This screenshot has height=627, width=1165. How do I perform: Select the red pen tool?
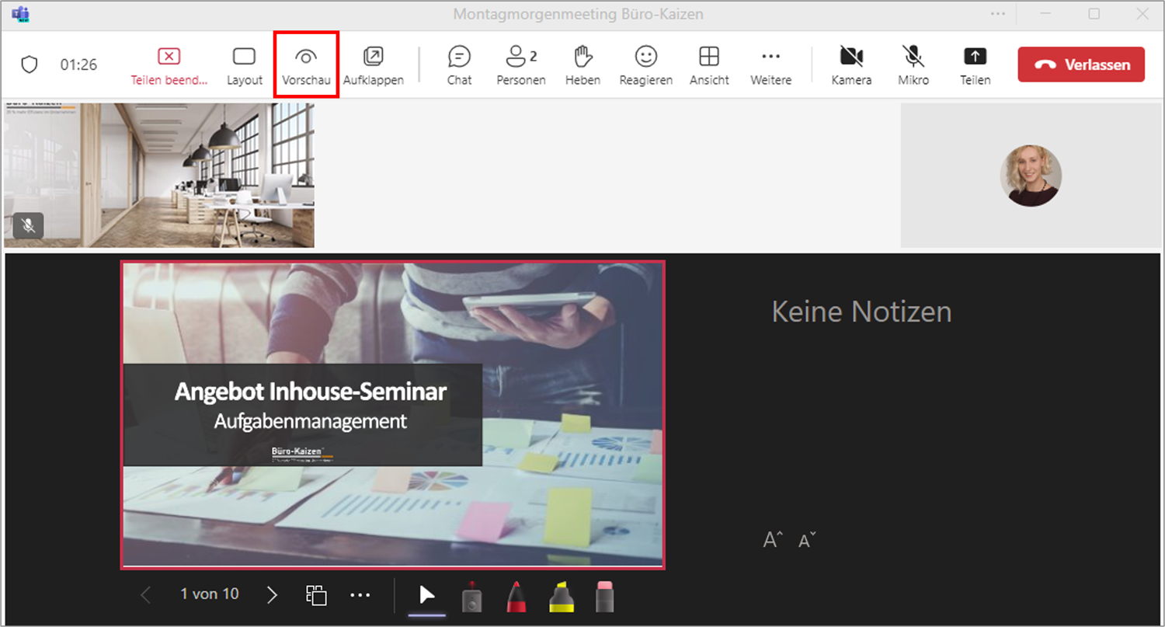tap(517, 596)
